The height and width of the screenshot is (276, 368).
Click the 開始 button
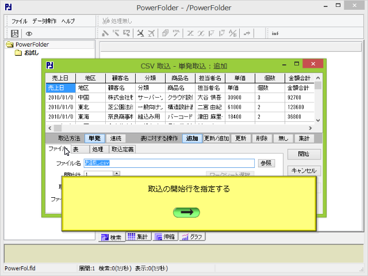coord(304,154)
